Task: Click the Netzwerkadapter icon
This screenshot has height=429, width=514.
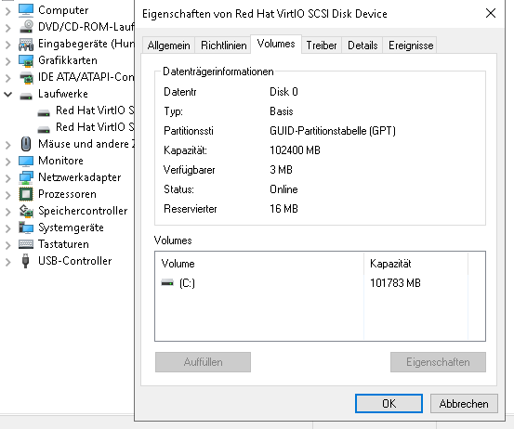Action: (x=26, y=177)
